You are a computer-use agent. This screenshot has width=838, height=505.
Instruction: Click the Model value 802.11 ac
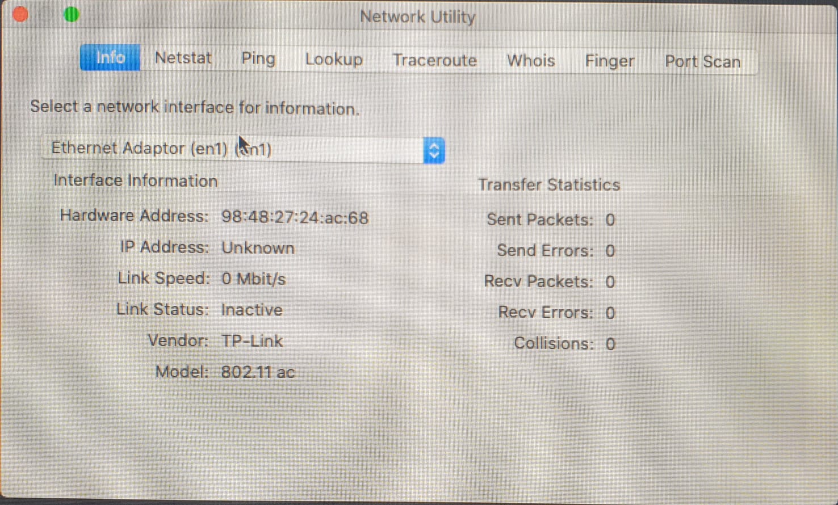[x=258, y=372]
